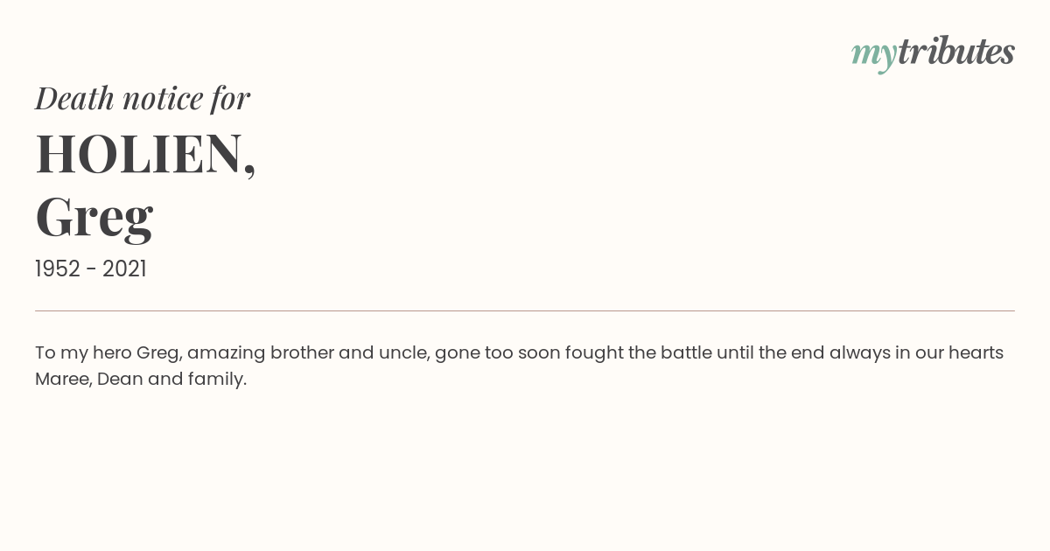This screenshot has width=1050, height=551.
Task: Click the mytributes logo
Action: [x=933, y=52]
